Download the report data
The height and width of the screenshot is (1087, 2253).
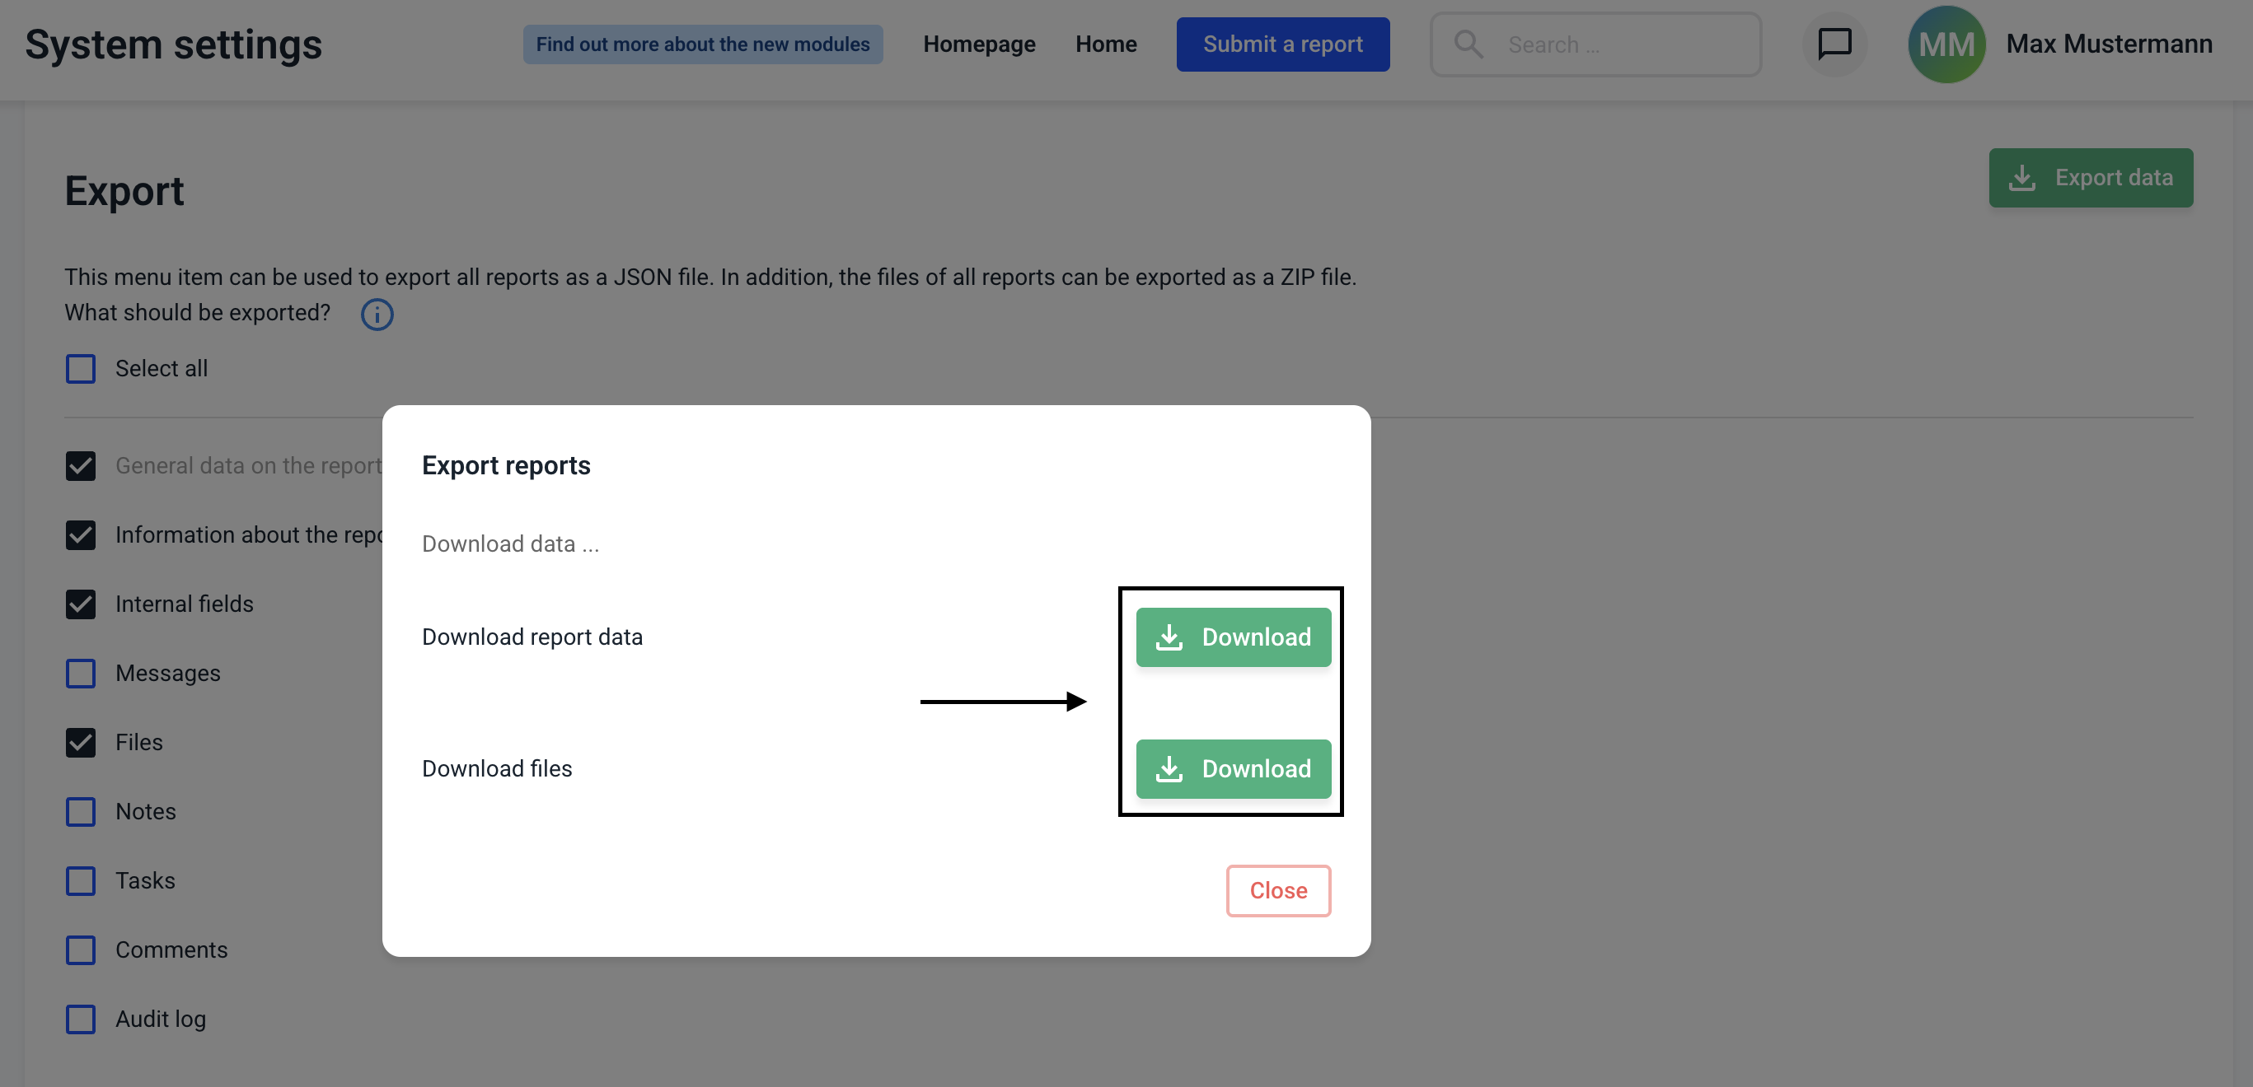1232,637
